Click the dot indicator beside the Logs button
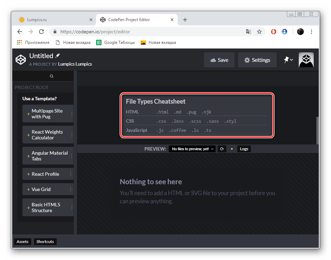The image size is (331, 260). tap(232, 149)
